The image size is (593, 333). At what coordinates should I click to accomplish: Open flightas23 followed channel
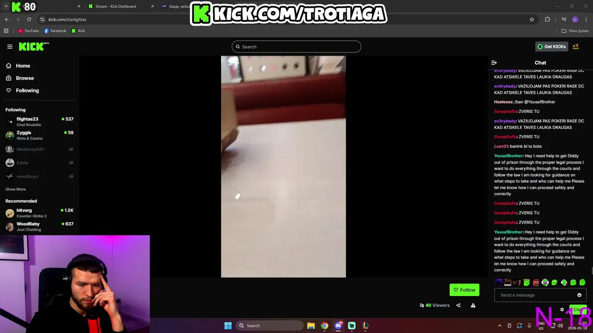tap(39, 122)
